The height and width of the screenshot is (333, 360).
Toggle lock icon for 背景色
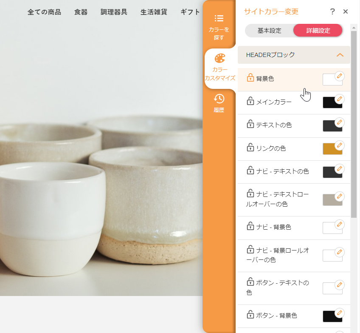click(x=250, y=77)
